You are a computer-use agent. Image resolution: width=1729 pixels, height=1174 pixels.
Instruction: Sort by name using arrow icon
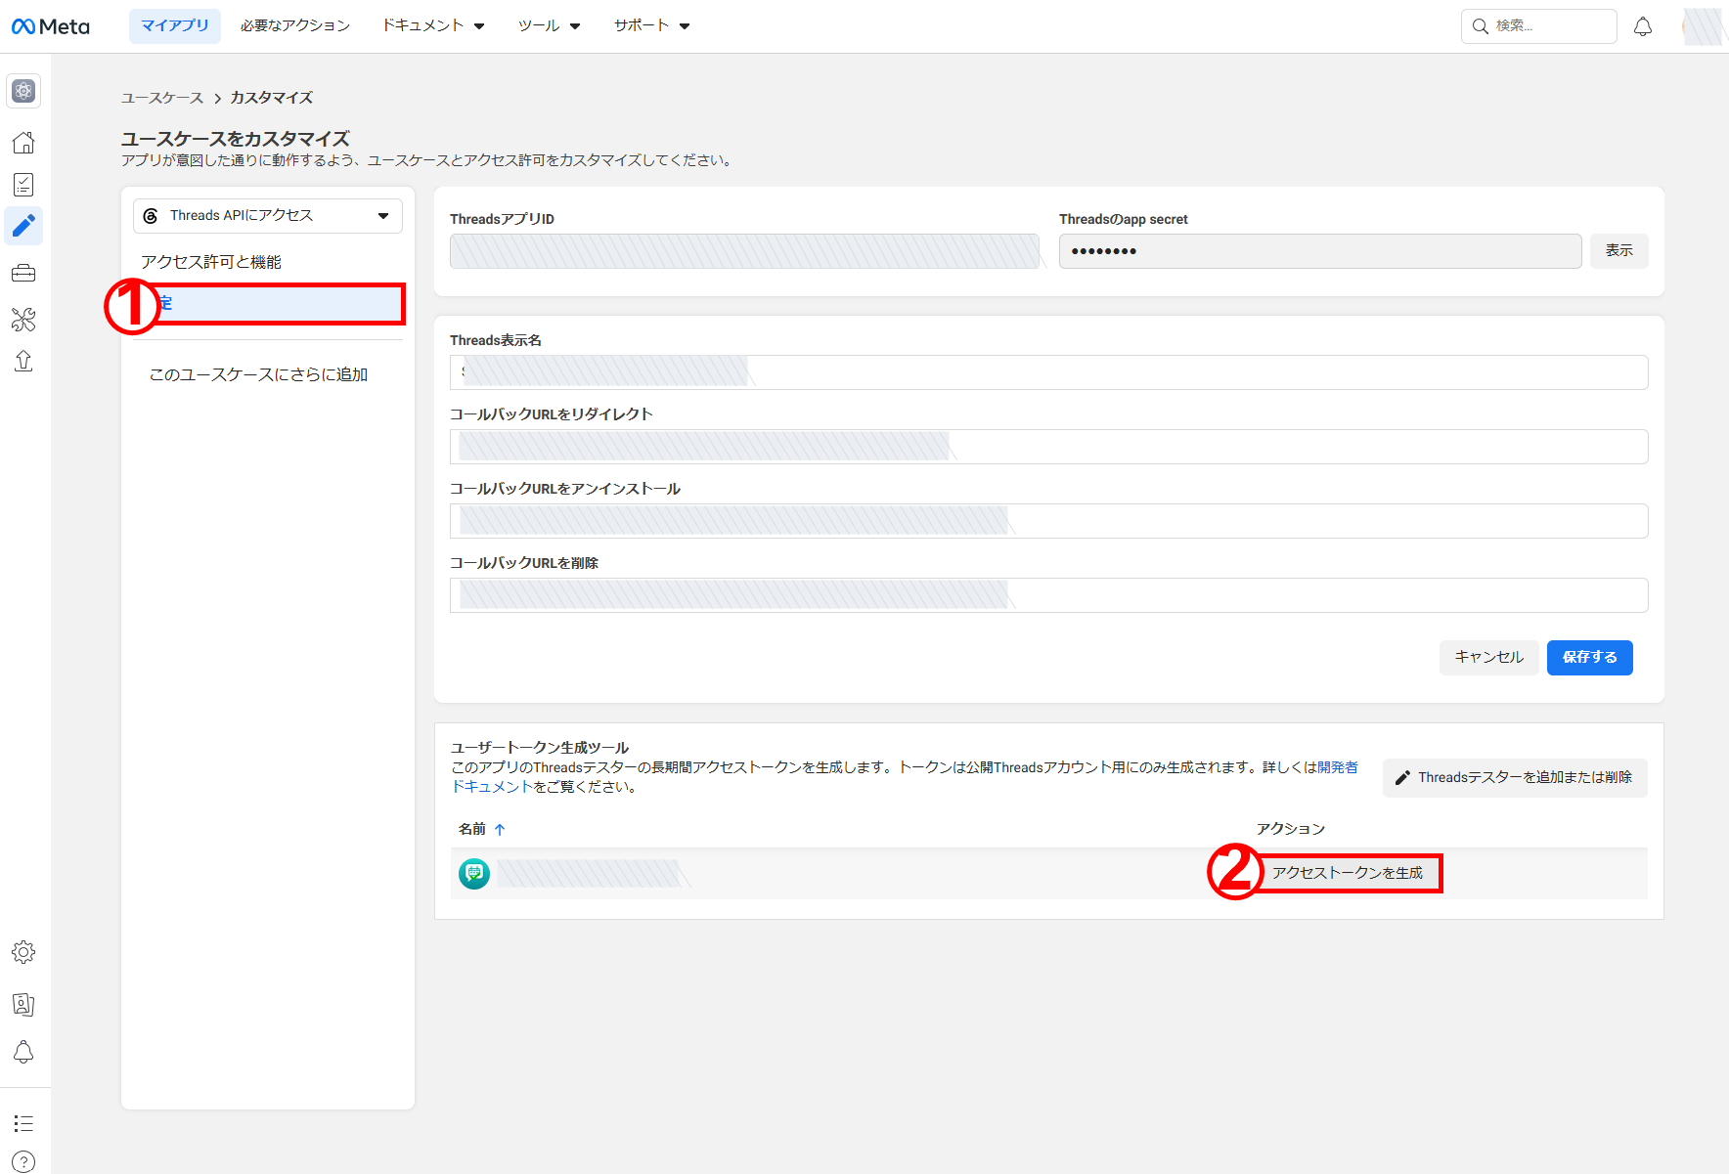coord(500,829)
